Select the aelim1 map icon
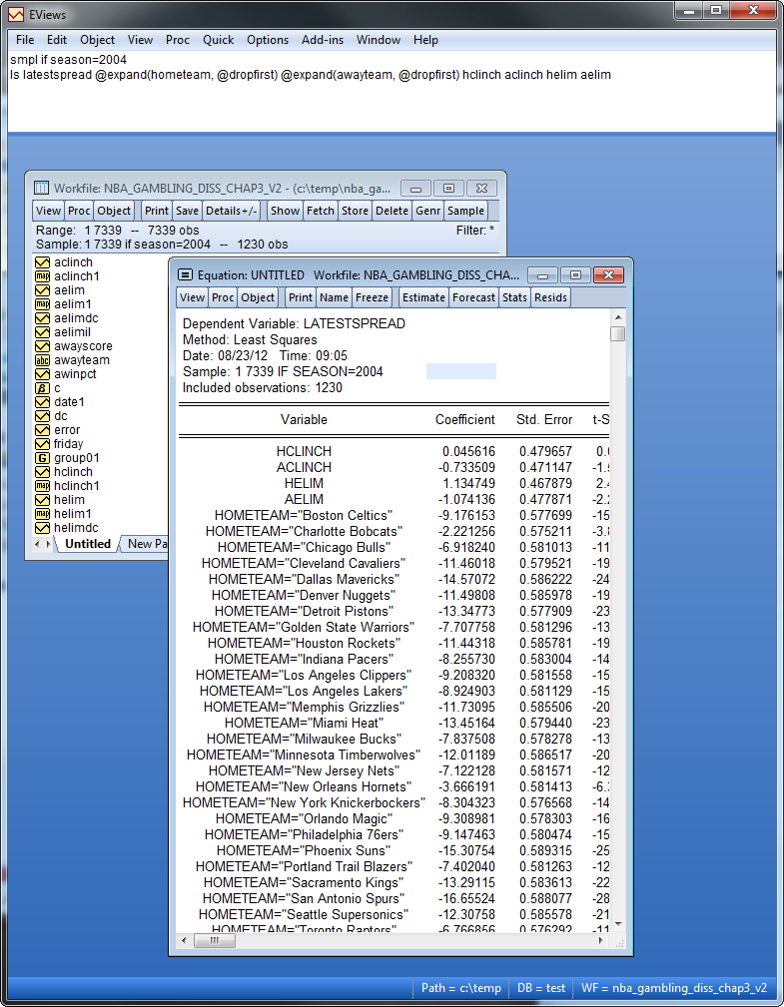This screenshot has height=1007, width=784. tap(42, 304)
